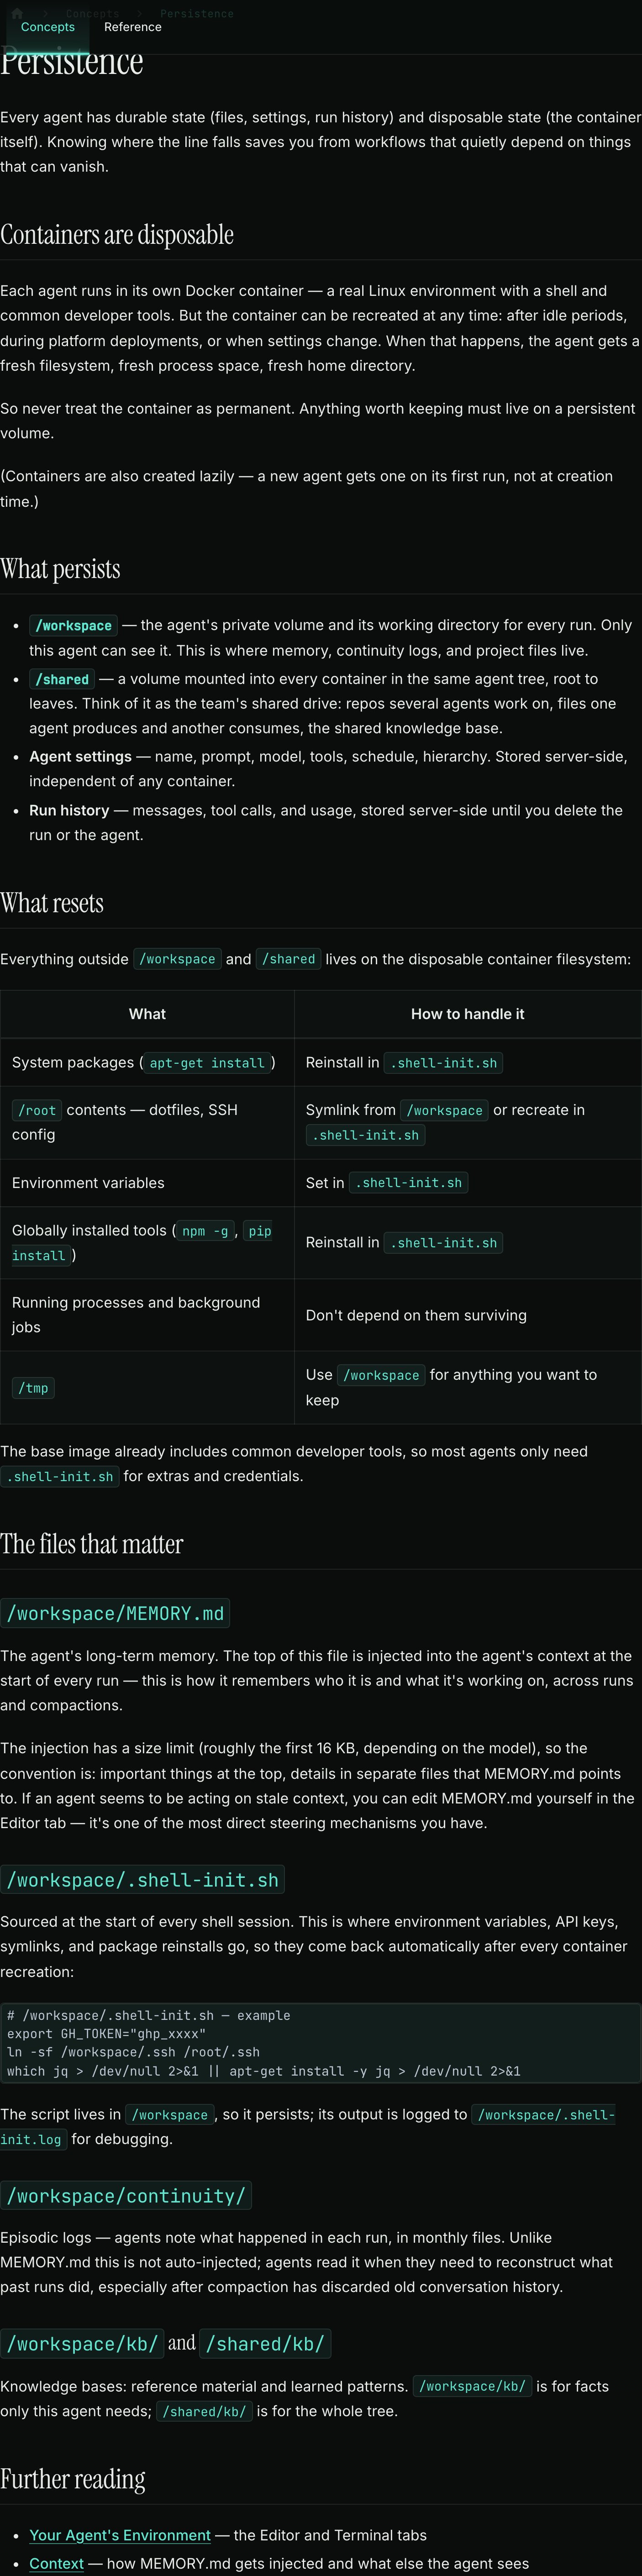Click the bold "Run history" bullet label
642x2576 pixels.
click(69, 810)
